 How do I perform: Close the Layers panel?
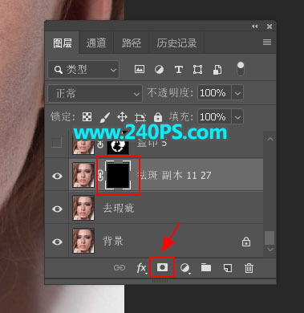tap(270, 26)
